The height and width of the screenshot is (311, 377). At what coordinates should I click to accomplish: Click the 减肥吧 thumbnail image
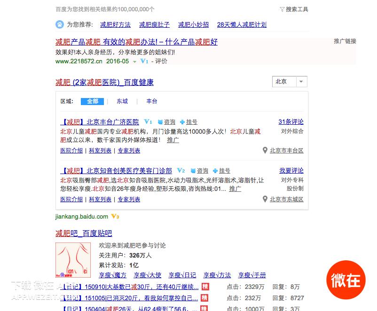pos(72,258)
